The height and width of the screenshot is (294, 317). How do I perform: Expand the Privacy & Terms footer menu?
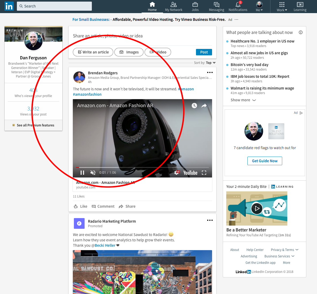click(284, 250)
